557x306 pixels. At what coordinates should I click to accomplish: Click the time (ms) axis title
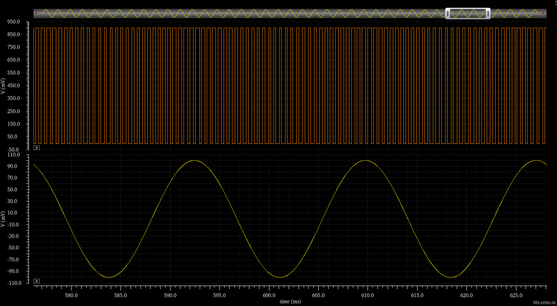click(290, 301)
